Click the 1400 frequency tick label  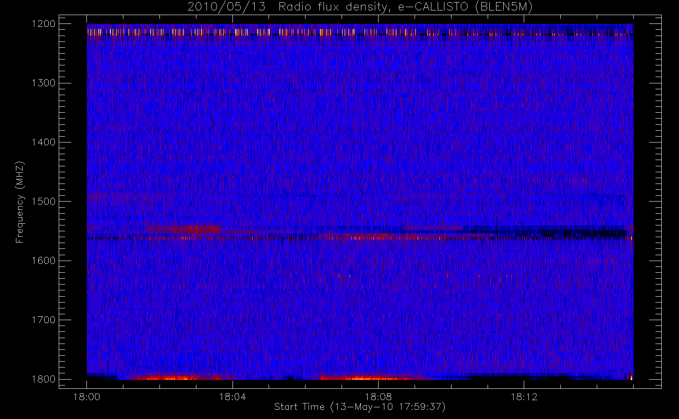(x=44, y=142)
